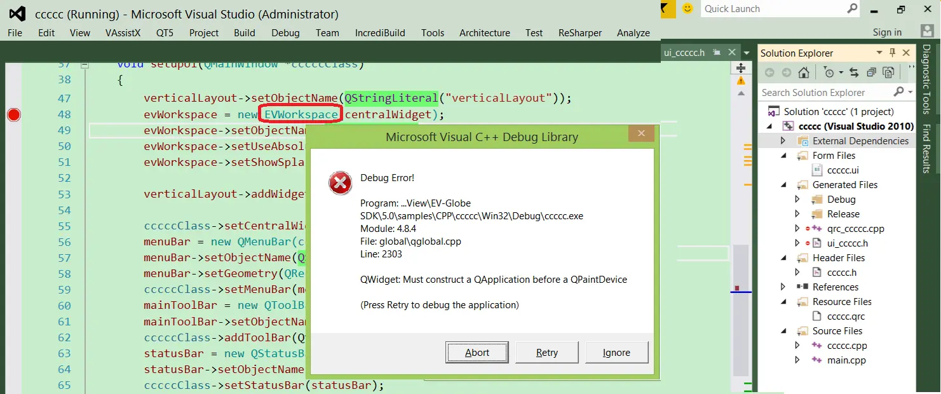This screenshot has width=941, height=394.
Task: Click the Search Solution Explorer magnifier icon
Action: pos(898,92)
